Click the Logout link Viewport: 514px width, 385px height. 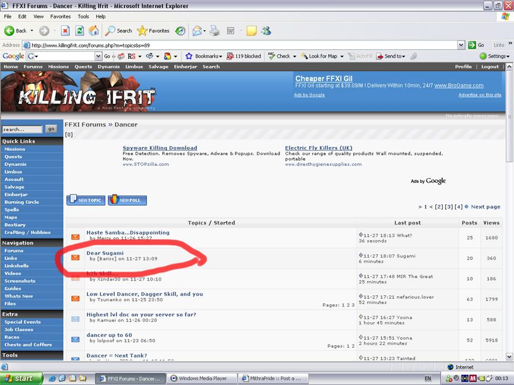click(x=490, y=67)
